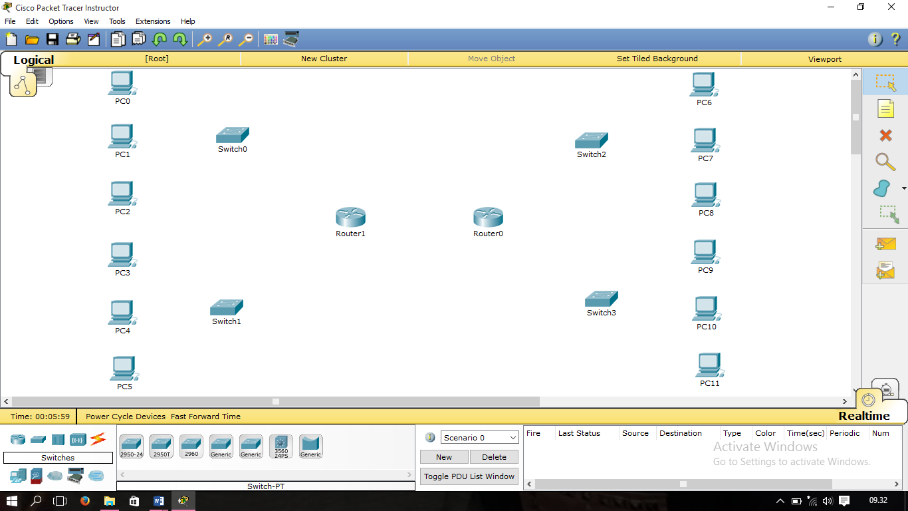Click Set Tiled Background

(x=657, y=59)
